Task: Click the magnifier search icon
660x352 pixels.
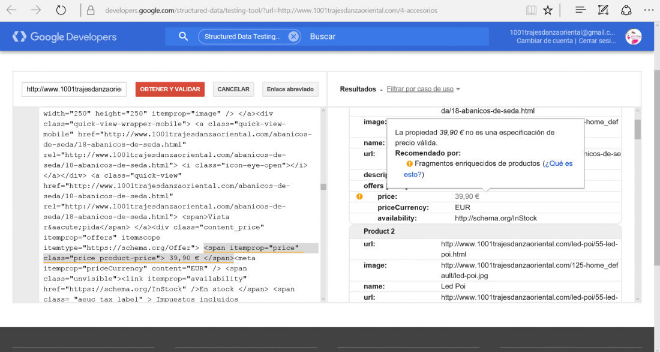Action: pyautogui.click(x=183, y=36)
